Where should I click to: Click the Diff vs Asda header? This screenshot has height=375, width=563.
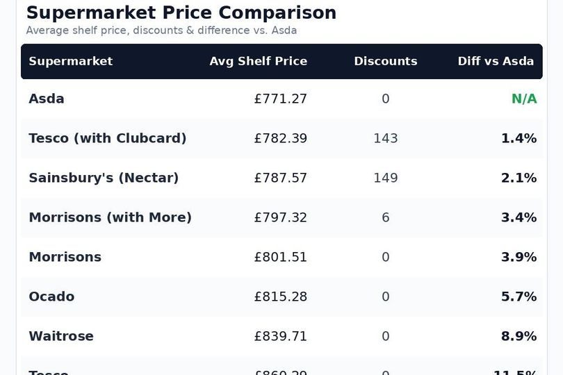(x=496, y=61)
